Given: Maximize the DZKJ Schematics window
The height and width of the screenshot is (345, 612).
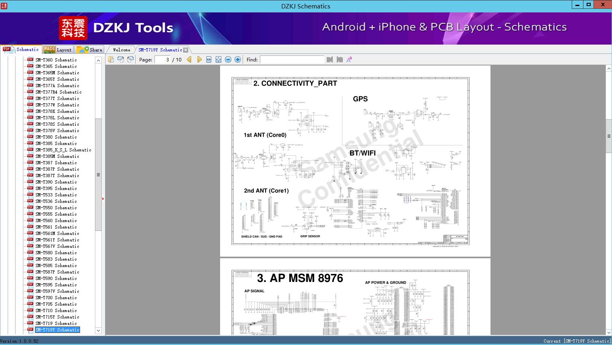Looking at the screenshot, I should 589,5.
